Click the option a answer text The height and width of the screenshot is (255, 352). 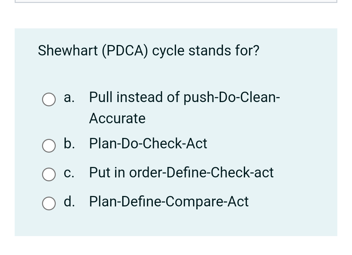coord(184,97)
